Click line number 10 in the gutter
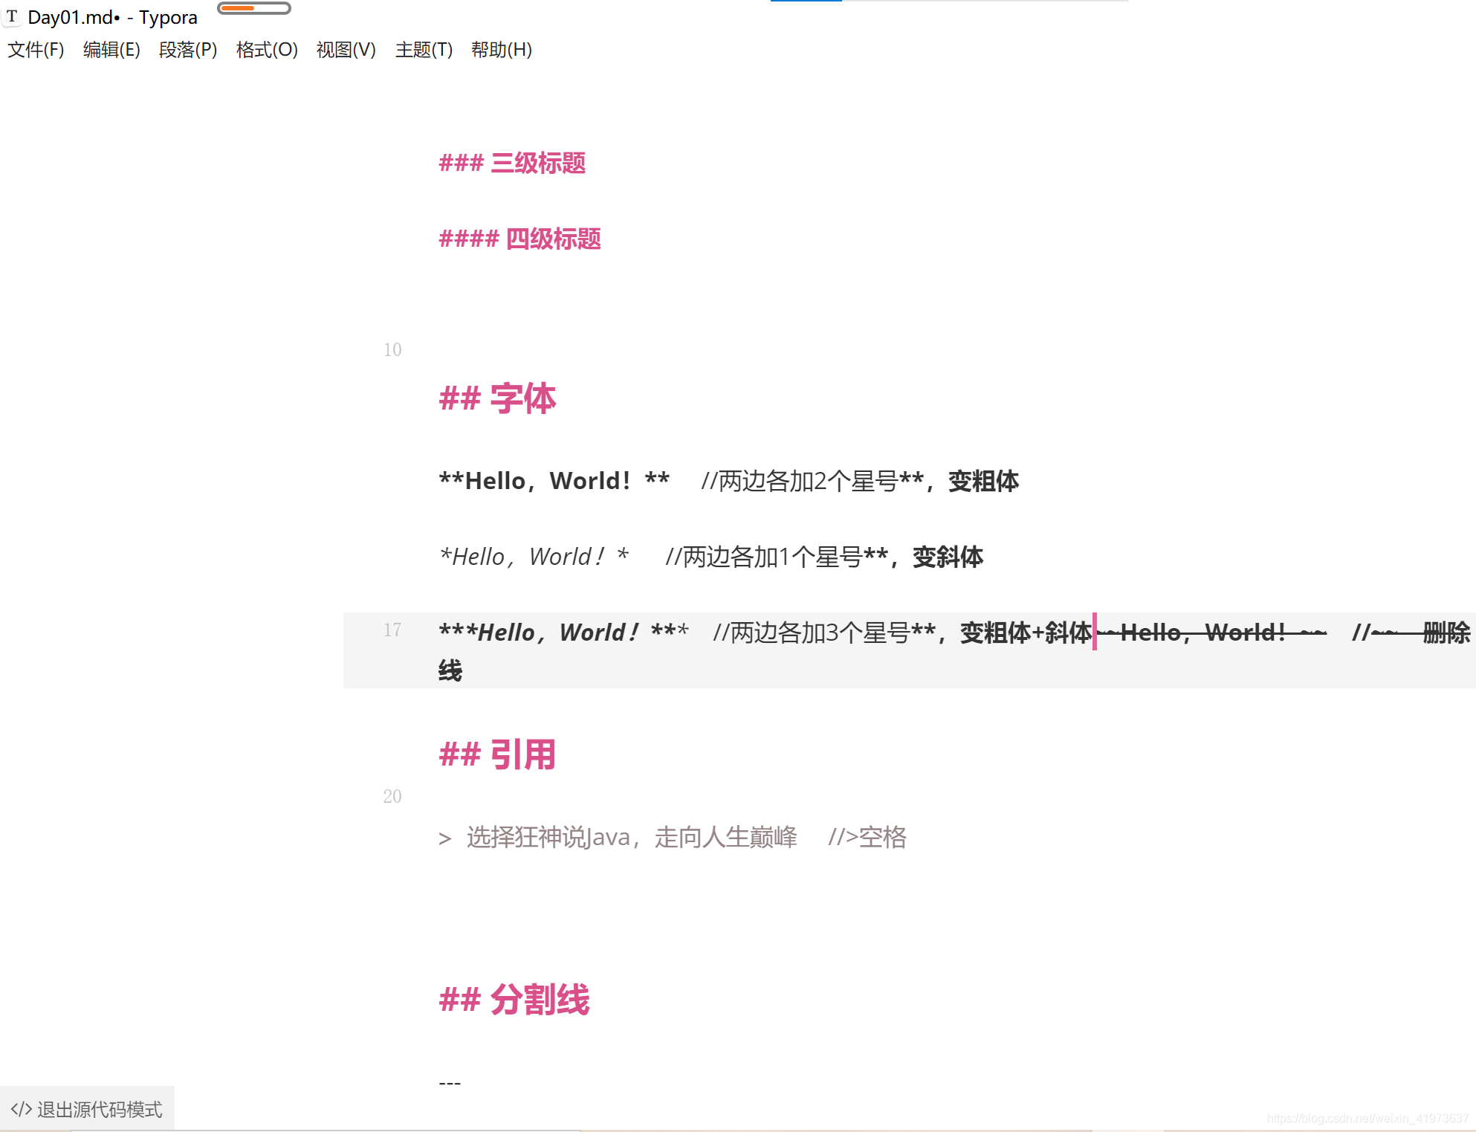Viewport: 1476px width, 1132px height. coord(392,350)
